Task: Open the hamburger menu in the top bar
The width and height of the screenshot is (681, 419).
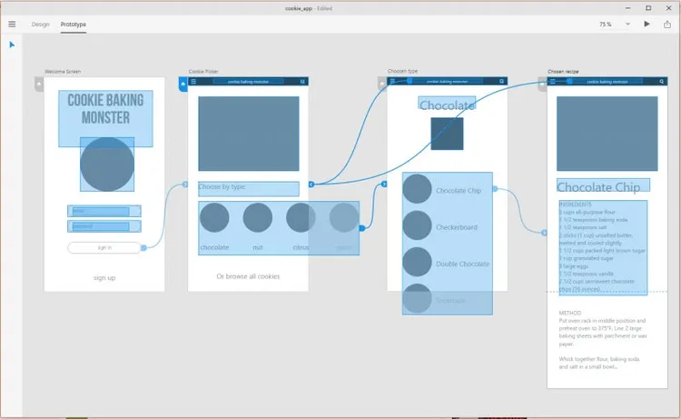Action: tap(12, 25)
